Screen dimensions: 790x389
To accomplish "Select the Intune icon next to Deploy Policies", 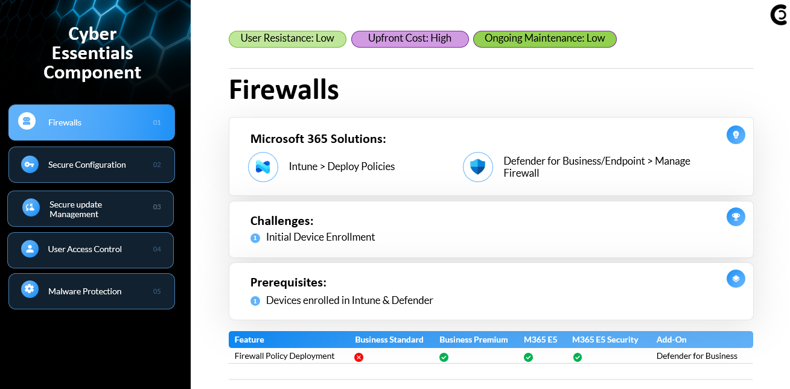I will (x=263, y=167).
